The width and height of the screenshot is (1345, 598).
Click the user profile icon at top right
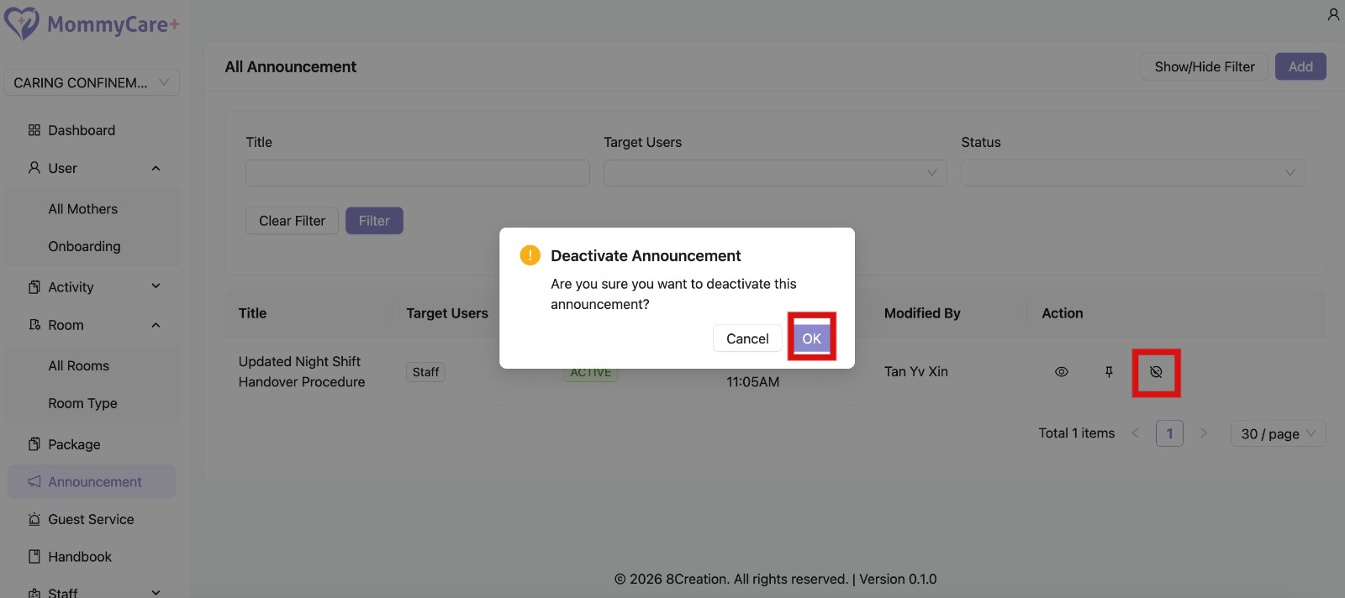[x=1333, y=14]
